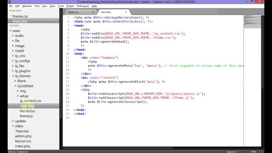Open the Edit menu

pos(17,6)
